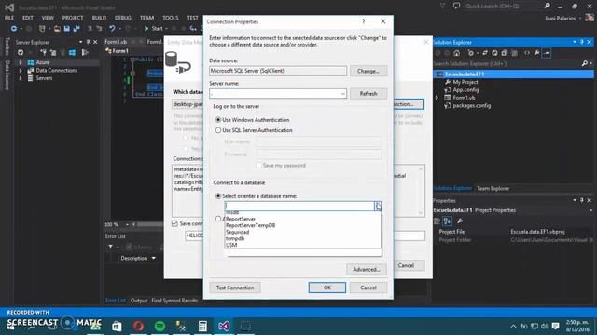Click Home icon in Solution Explorer toolbar
Image resolution: width=597 pixels, height=335 pixels.
(x=456, y=53)
